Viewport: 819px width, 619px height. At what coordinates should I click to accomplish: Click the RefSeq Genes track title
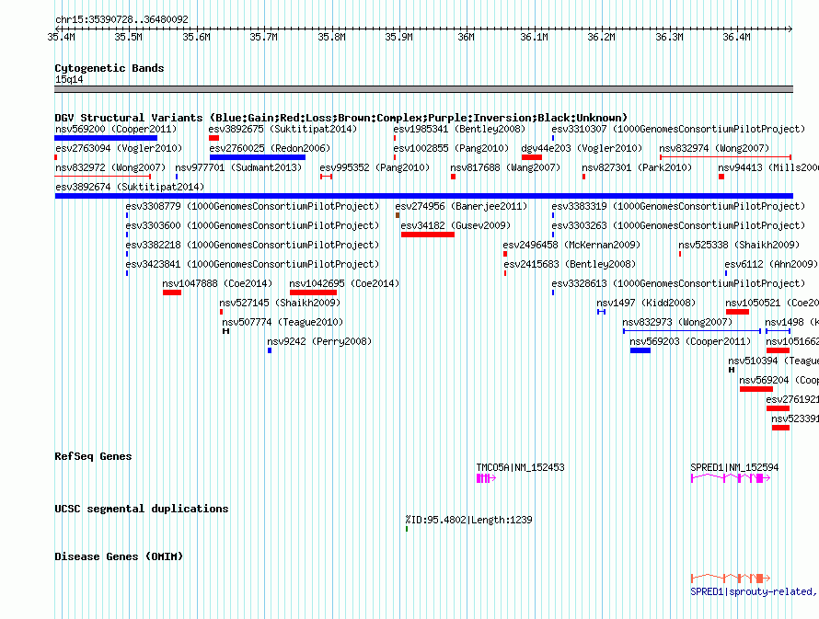coord(93,456)
